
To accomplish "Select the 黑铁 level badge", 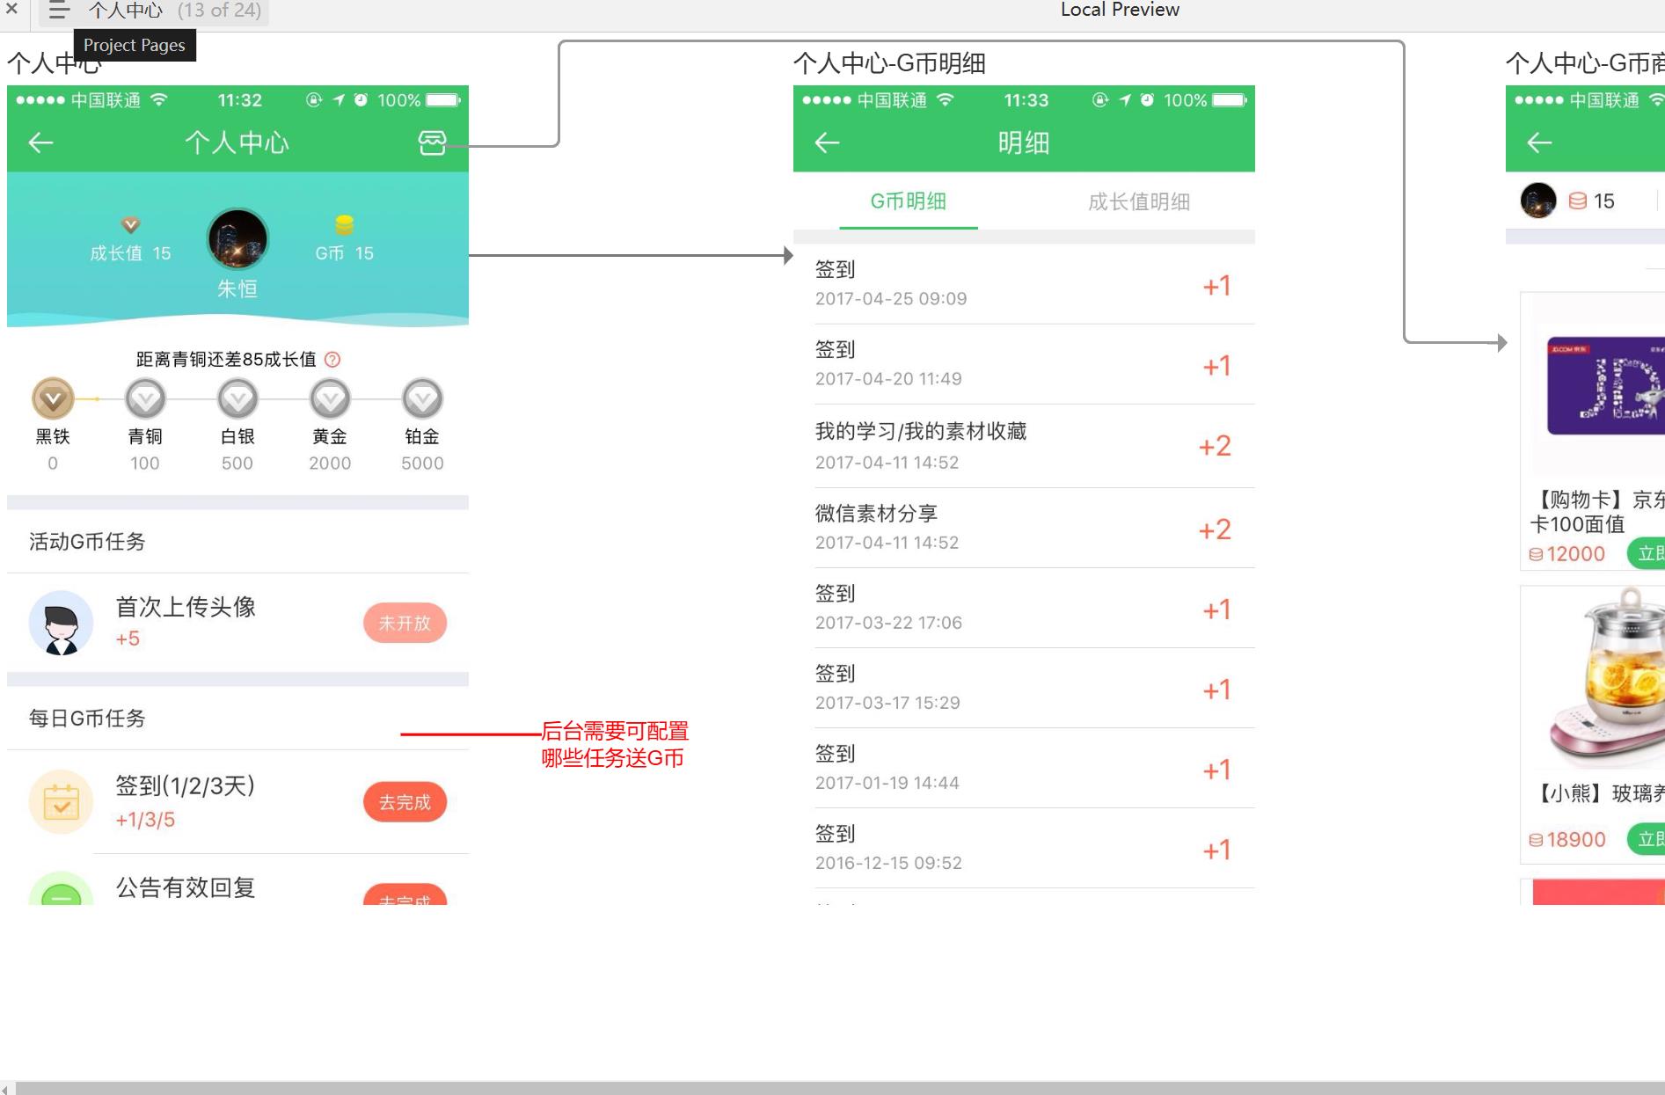I will coord(53,399).
